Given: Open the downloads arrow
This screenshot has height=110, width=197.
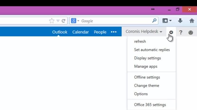Looking at the screenshot, I should tap(180, 20).
